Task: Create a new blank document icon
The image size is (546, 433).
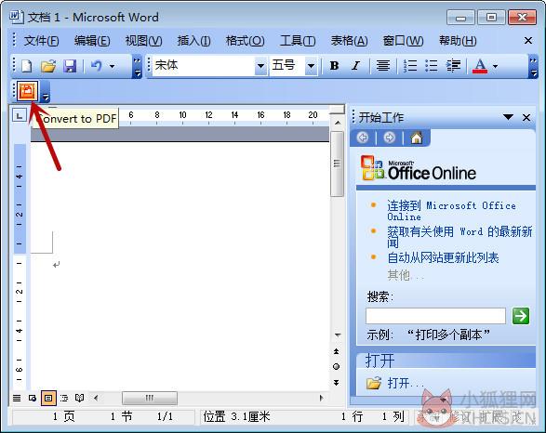Action: (27, 65)
